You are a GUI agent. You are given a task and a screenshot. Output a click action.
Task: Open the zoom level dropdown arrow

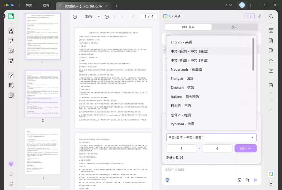(99, 16)
